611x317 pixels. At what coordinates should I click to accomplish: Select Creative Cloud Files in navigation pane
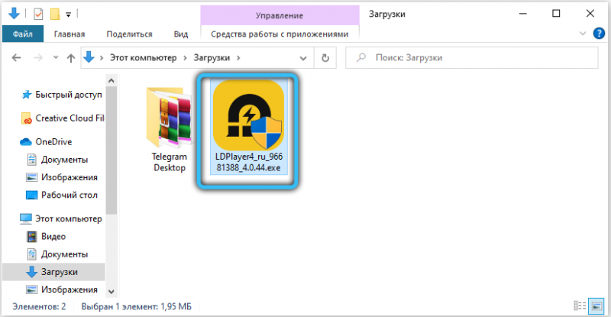pos(63,118)
